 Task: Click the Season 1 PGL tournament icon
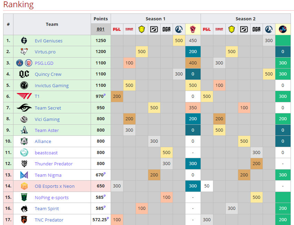pyautogui.click(x=116, y=29)
